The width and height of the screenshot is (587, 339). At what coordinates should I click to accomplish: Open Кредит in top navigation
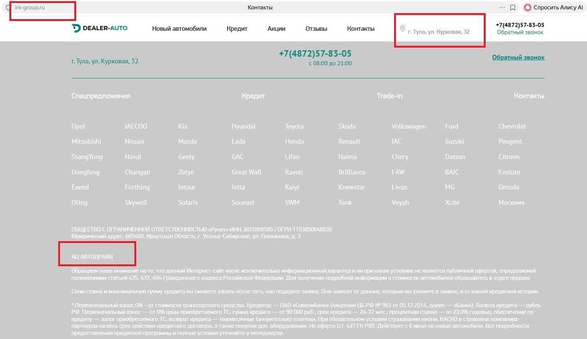click(237, 29)
